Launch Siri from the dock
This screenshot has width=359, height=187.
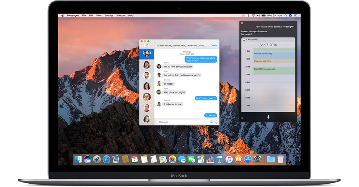[88, 159]
